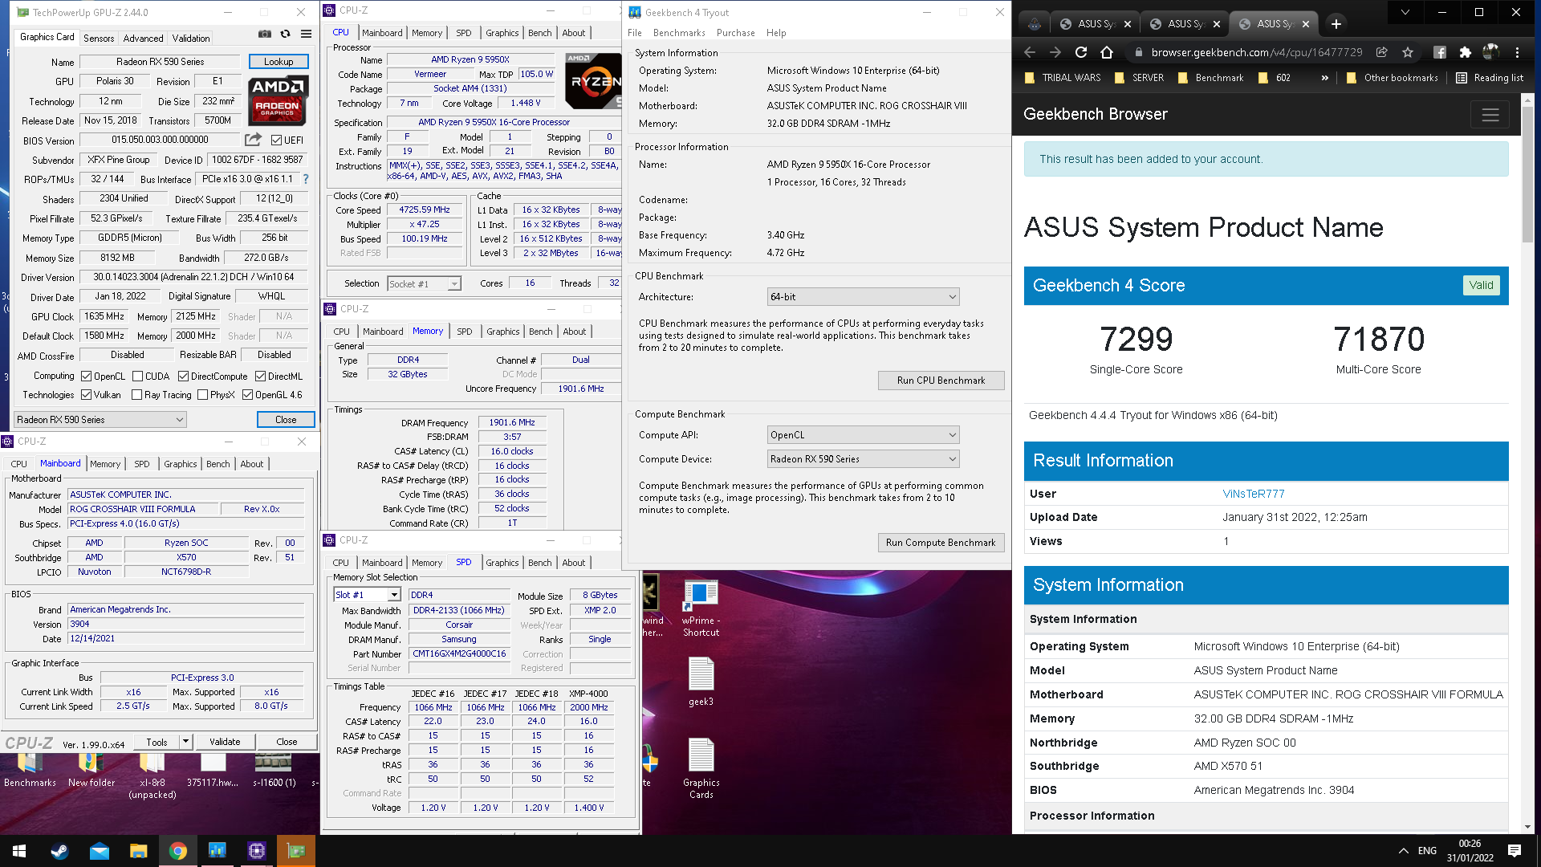Open Chrome extensions puzzle icon

(x=1466, y=52)
